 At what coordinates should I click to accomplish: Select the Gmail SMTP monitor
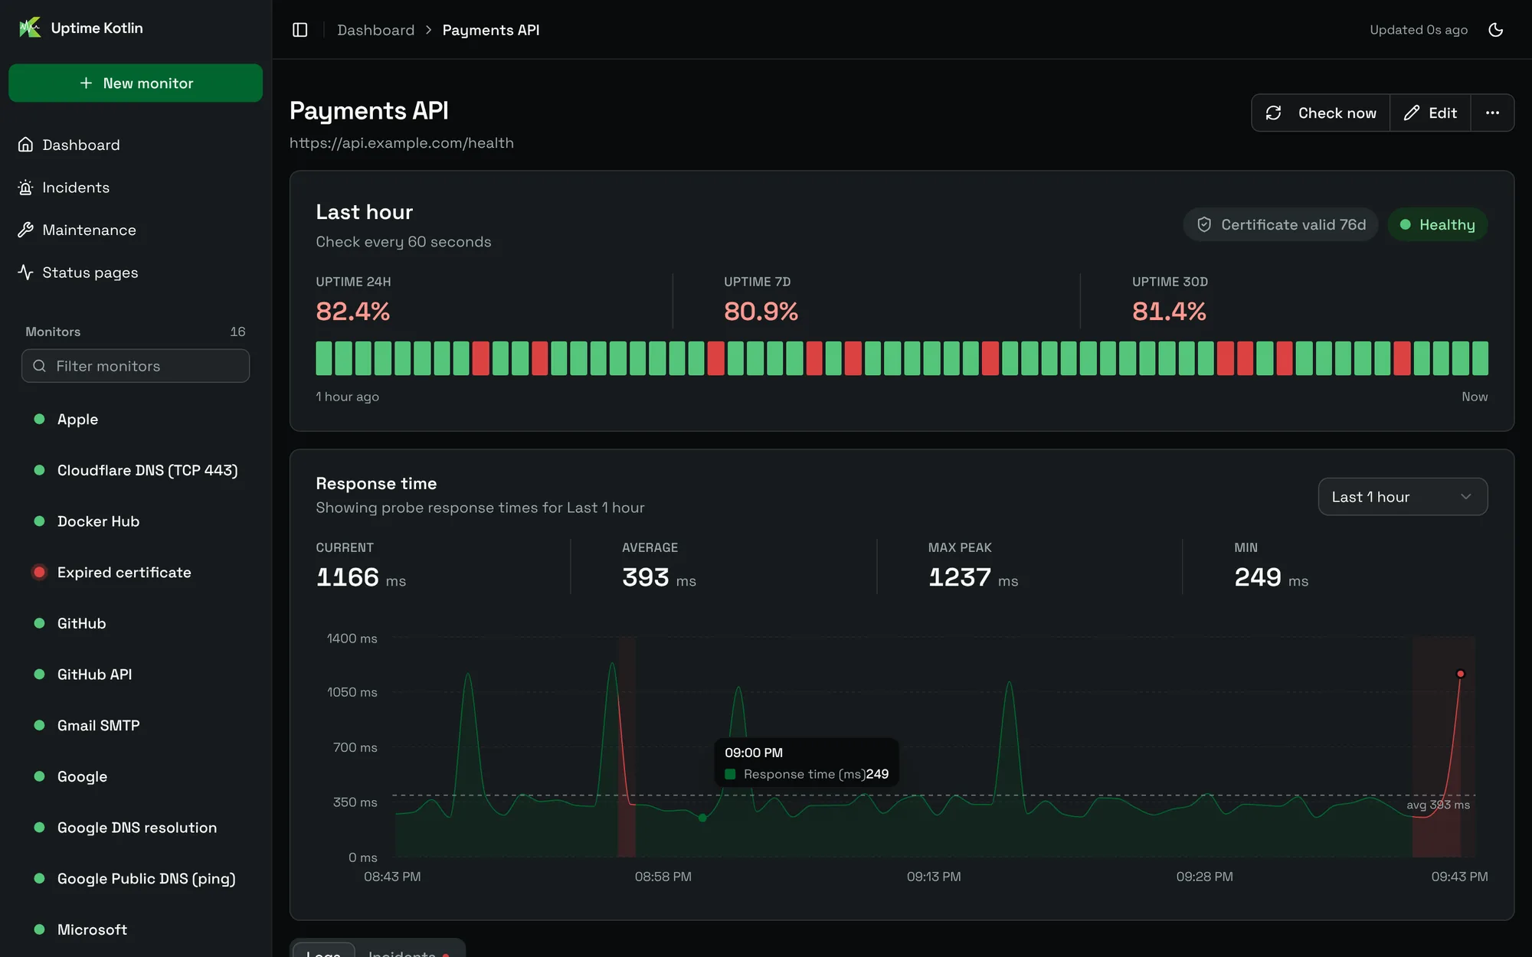coord(136,726)
